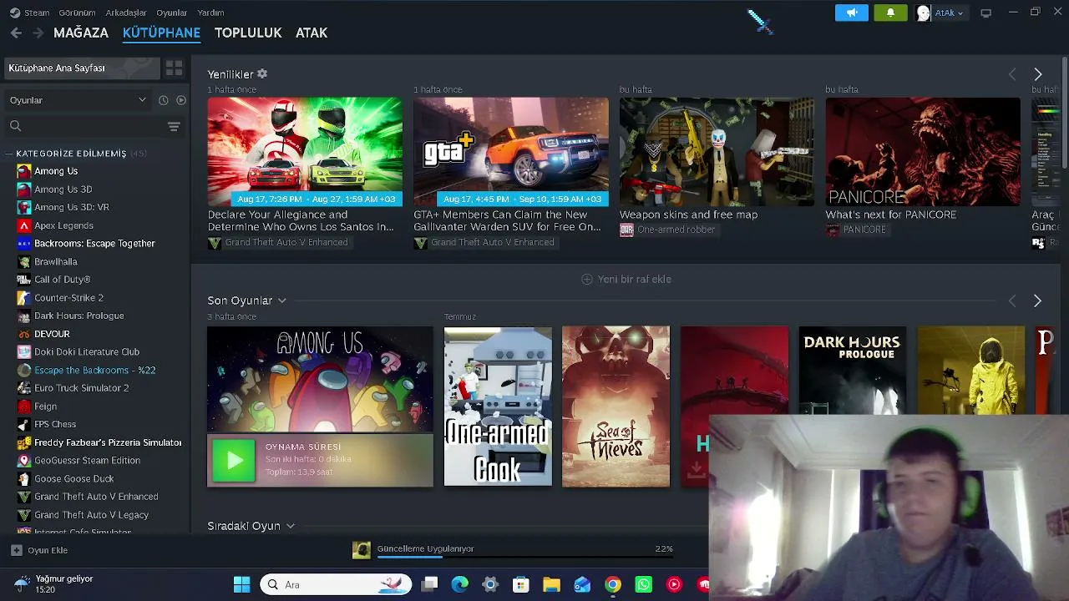Image resolution: width=1069 pixels, height=601 pixels.
Task: Open the Oyunlar menu in menu bar
Action: click(x=172, y=13)
